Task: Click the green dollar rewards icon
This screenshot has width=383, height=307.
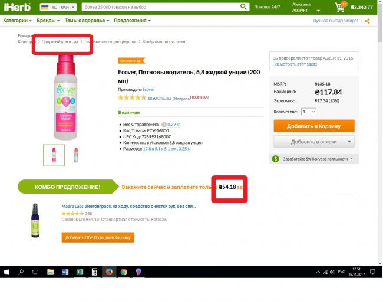Action: [x=275, y=159]
